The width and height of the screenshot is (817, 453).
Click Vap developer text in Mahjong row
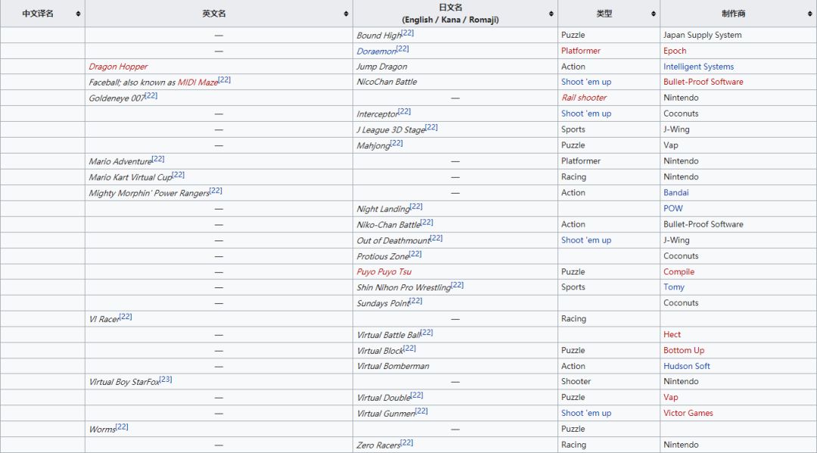[x=670, y=145]
